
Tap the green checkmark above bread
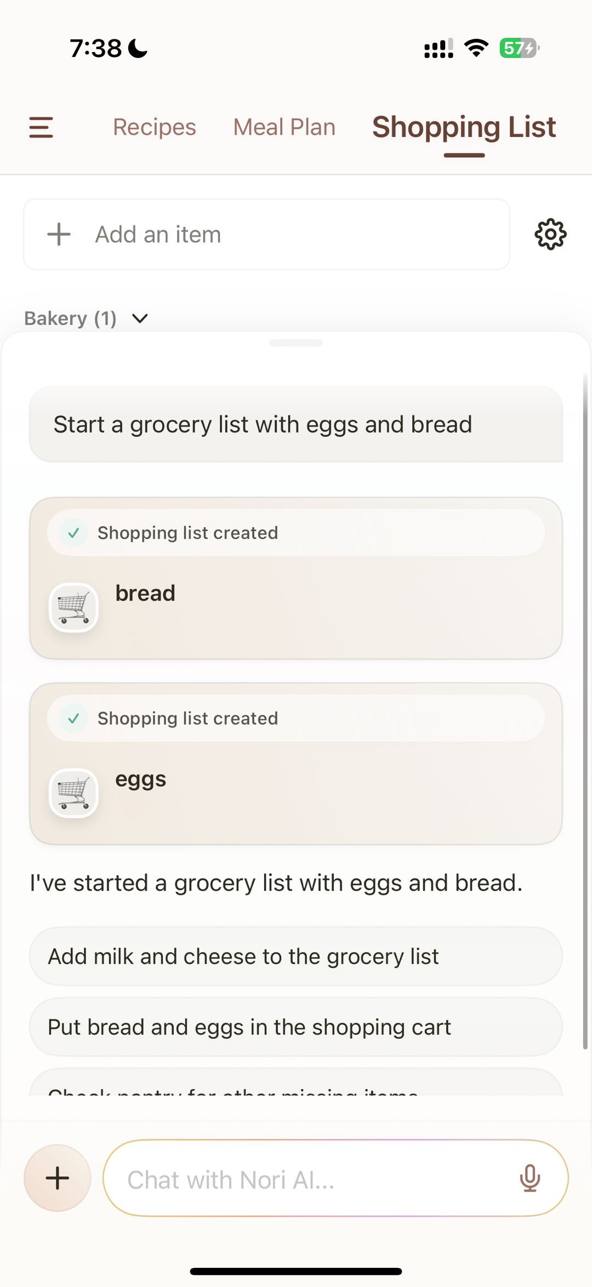tap(74, 533)
